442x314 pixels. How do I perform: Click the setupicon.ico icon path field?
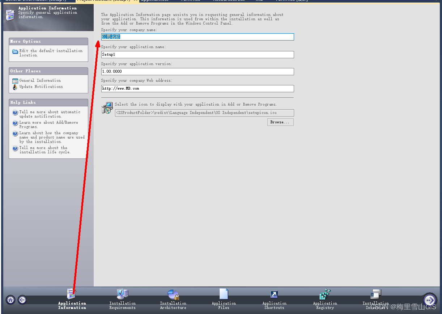pyautogui.click(x=204, y=113)
